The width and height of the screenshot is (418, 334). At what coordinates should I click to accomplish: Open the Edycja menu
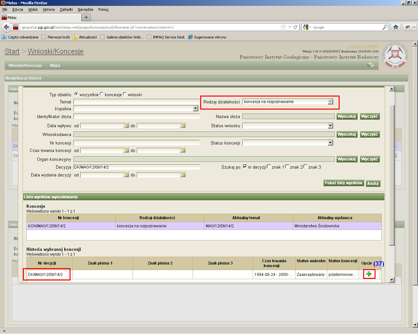[18, 9]
